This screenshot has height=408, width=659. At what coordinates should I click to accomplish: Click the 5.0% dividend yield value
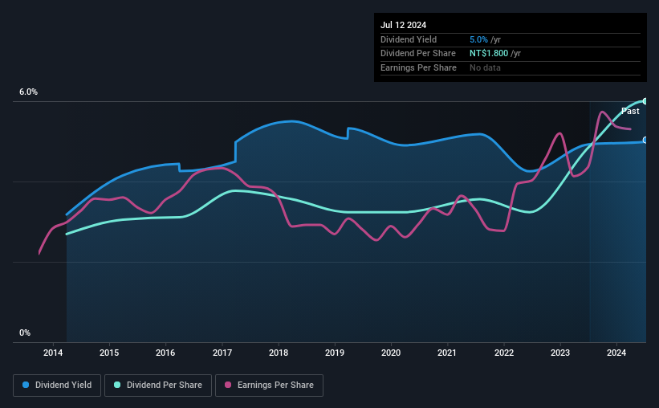point(478,39)
